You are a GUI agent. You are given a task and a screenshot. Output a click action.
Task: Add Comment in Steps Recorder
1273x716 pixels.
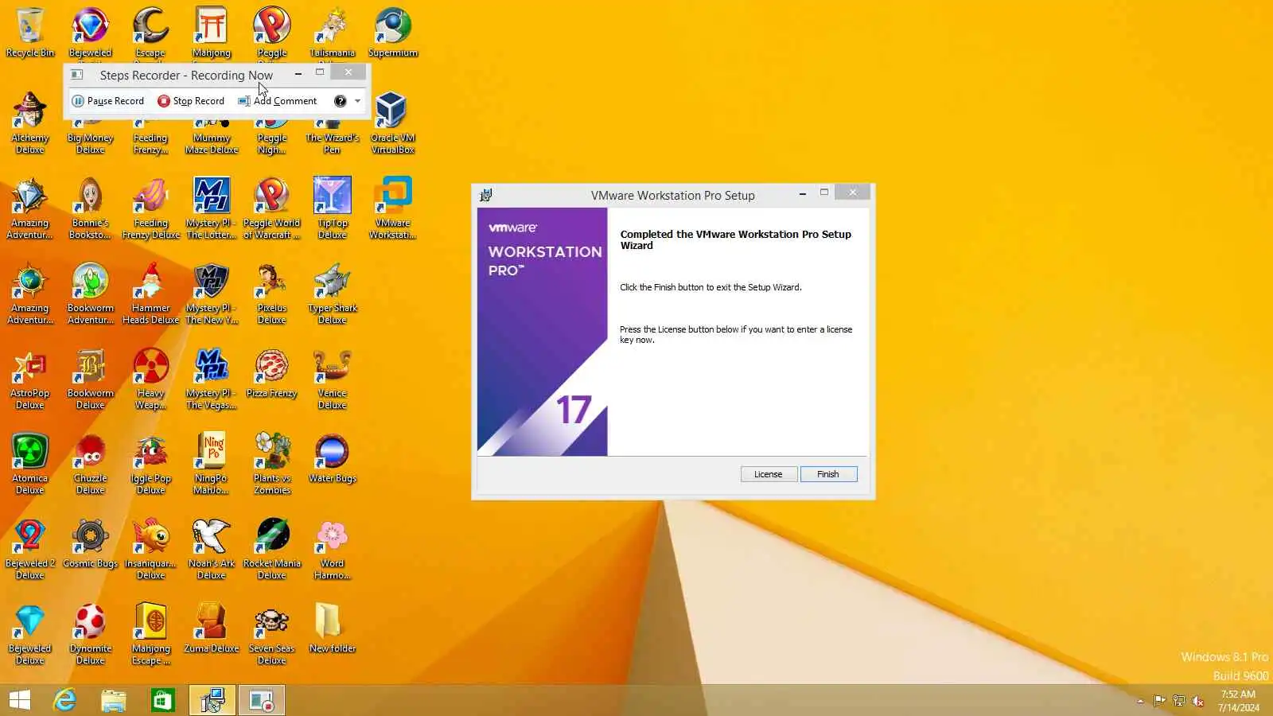pyautogui.click(x=277, y=101)
